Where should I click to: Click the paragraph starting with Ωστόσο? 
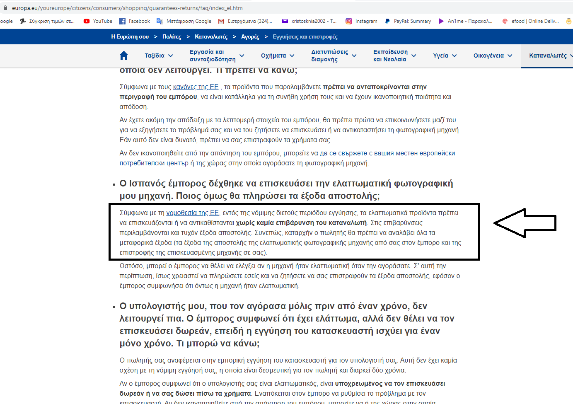click(x=290, y=276)
